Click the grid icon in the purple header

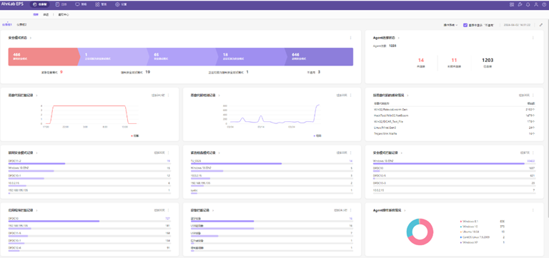click(x=512, y=4)
